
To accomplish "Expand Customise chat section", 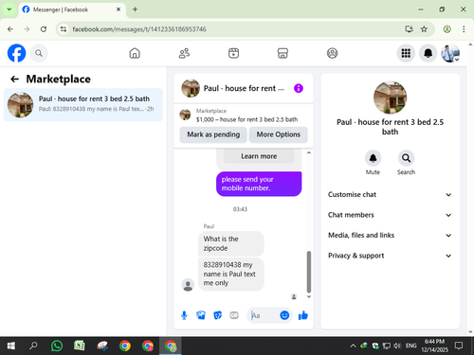I will click(x=390, y=195).
